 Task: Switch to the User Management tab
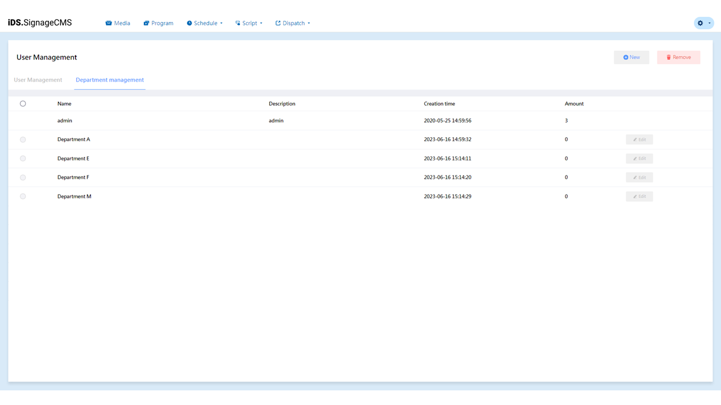pos(38,80)
